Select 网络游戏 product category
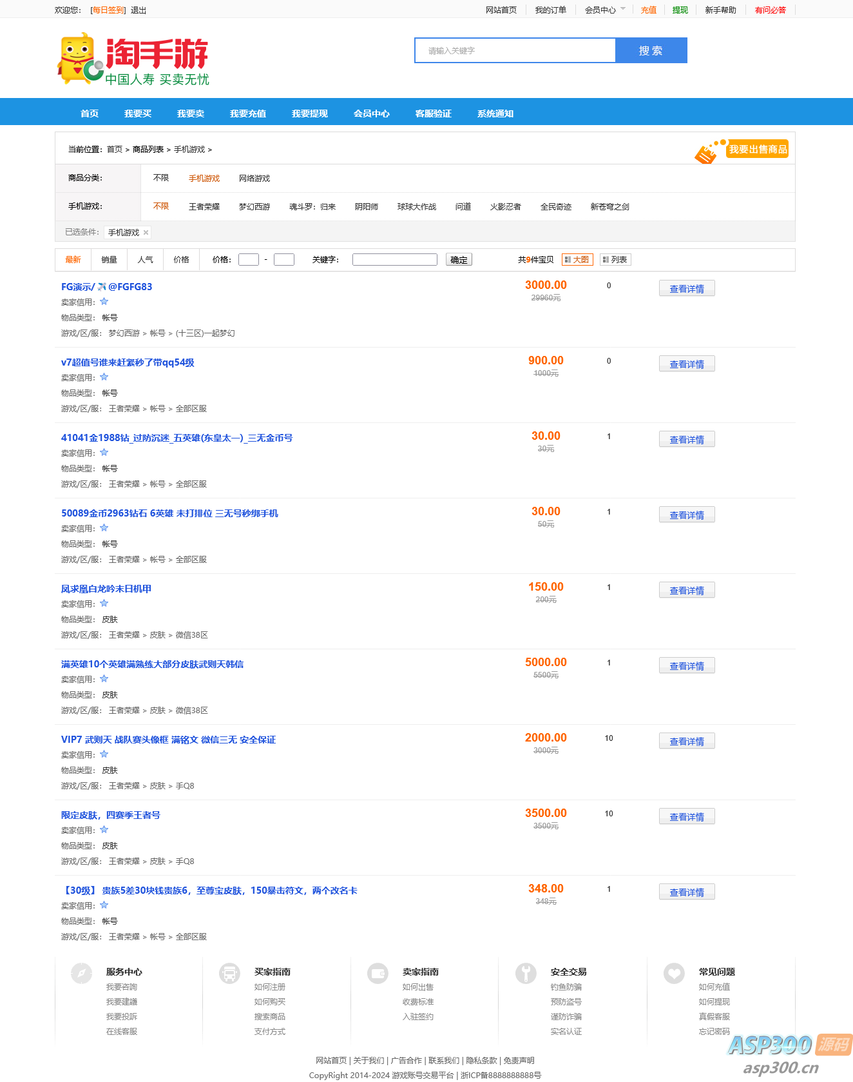 (x=254, y=179)
